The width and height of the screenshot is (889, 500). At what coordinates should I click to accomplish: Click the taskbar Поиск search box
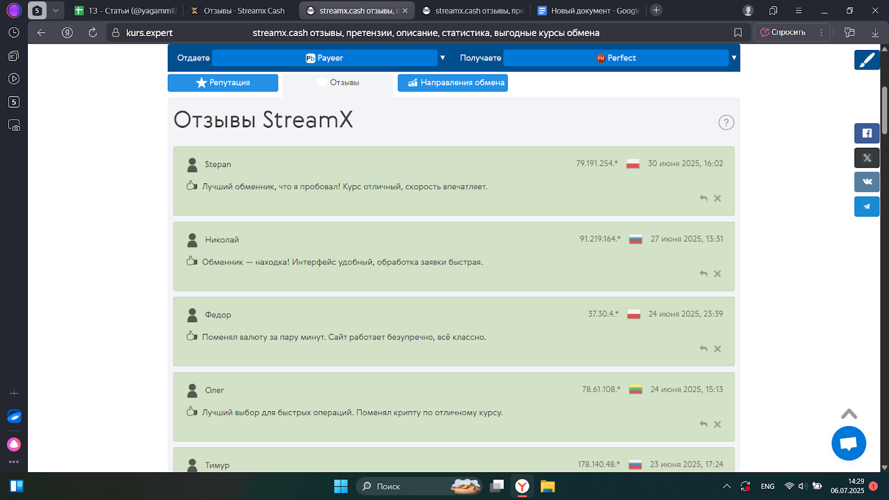(419, 487)
